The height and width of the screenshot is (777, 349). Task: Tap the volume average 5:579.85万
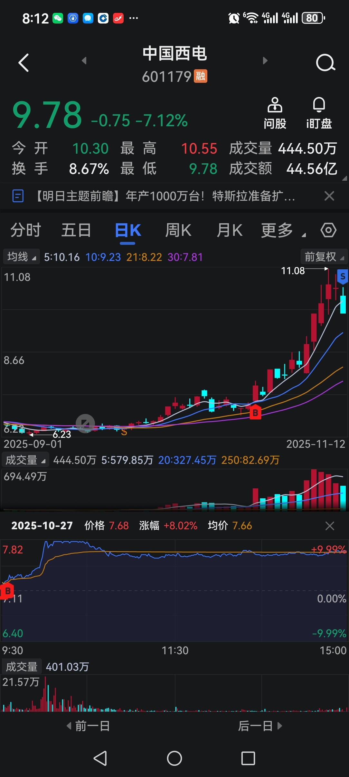tap(127, 460)
